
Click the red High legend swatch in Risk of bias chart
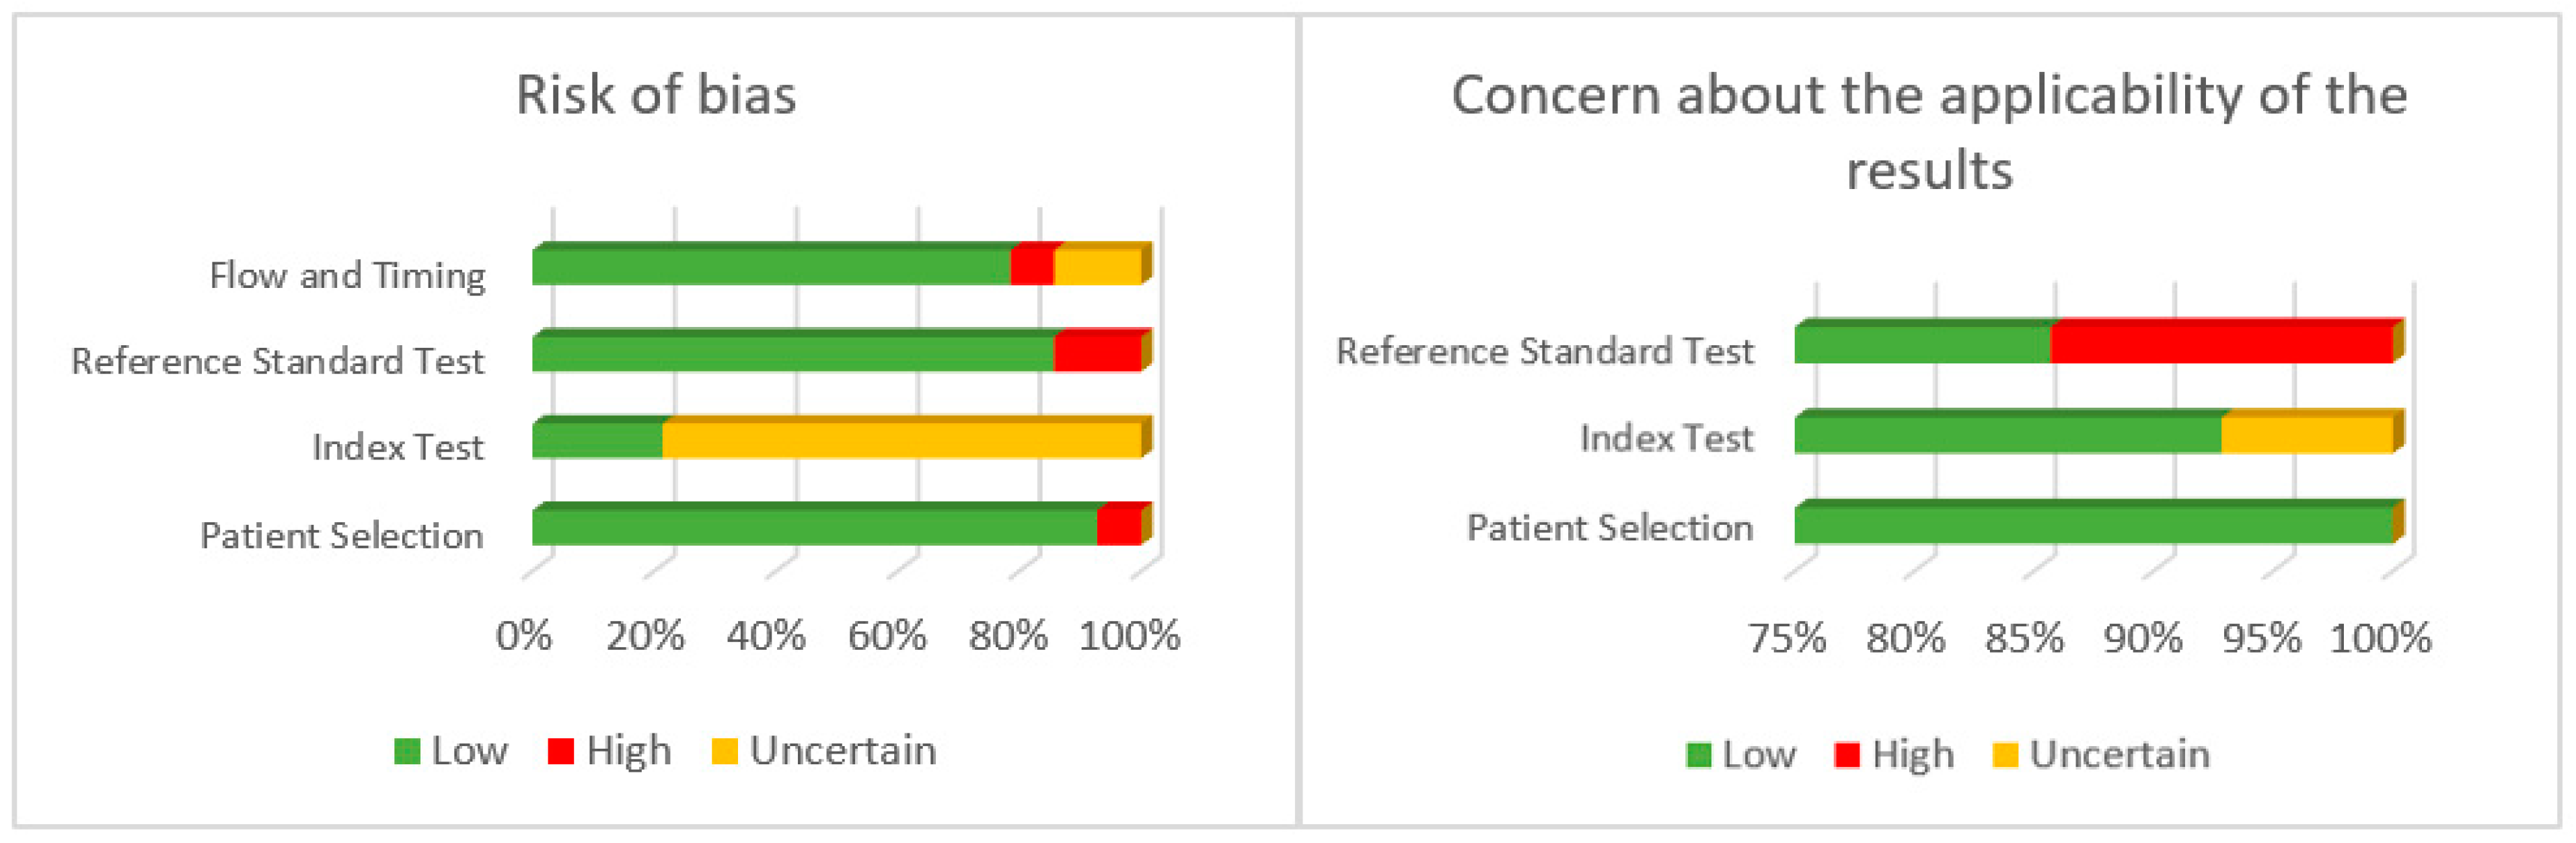pyautogui.click(x=561, y=751)
